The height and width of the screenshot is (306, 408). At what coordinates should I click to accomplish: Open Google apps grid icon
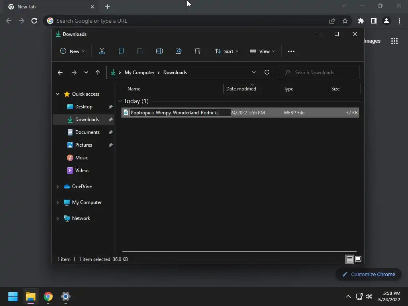(x=394, y=41)
